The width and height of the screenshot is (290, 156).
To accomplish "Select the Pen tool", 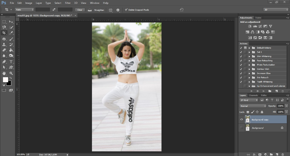I will tap(4, 62).
